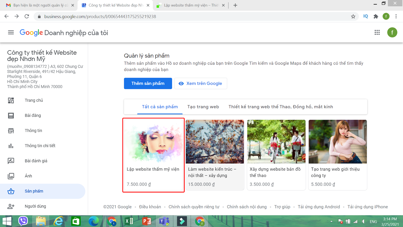Bookmark this page with the star icon
This screenshot has width=403, height=227.
tap(353, 16)
